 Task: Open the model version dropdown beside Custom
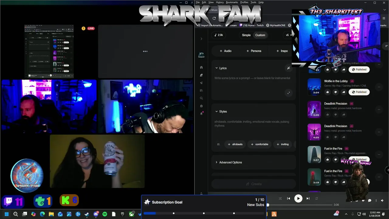point(288,35)
